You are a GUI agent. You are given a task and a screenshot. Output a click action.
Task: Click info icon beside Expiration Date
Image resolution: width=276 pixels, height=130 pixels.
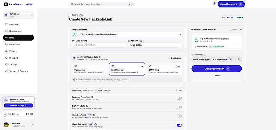point(87,106)
